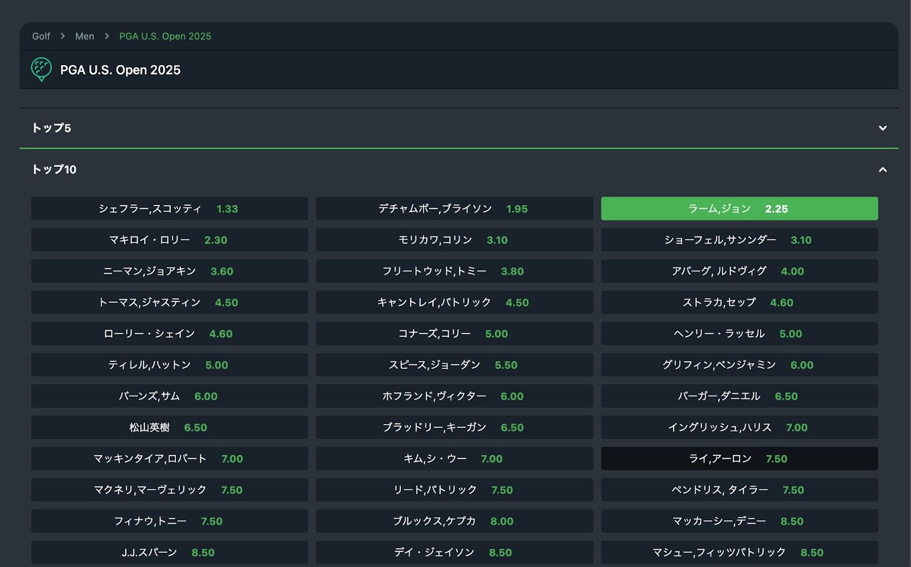The image size is (911, 567).
Task: Open the Men breadcrumb link
Action: (x=85, y=36)
